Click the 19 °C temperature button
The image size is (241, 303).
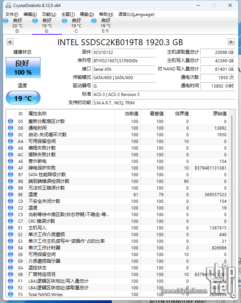(23, 98)
